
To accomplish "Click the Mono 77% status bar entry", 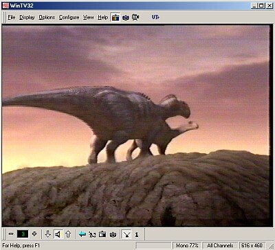I will [x=187, y=245].
